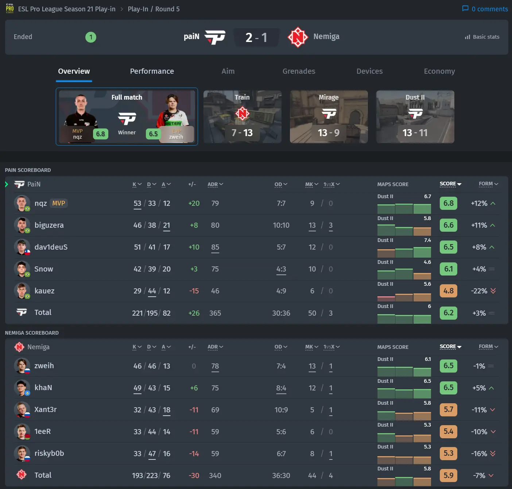The height and width of the screenshot is (489, 512).
Task: Open the Devices tab
Action: [x=369, y=71]
